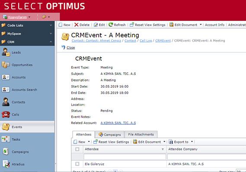Click the Attendee filter input field
Screen dimensions: 246x172
click(125, 157)
